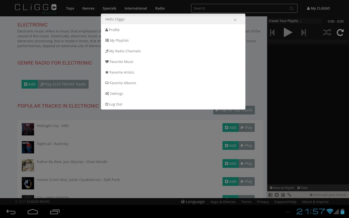349x218 pixels.
Task: Save the queue as a playlist
Action: [x=282, y=188]
